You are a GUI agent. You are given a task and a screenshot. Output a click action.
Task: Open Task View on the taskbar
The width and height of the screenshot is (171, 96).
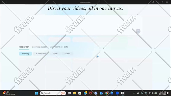[69, 93]
